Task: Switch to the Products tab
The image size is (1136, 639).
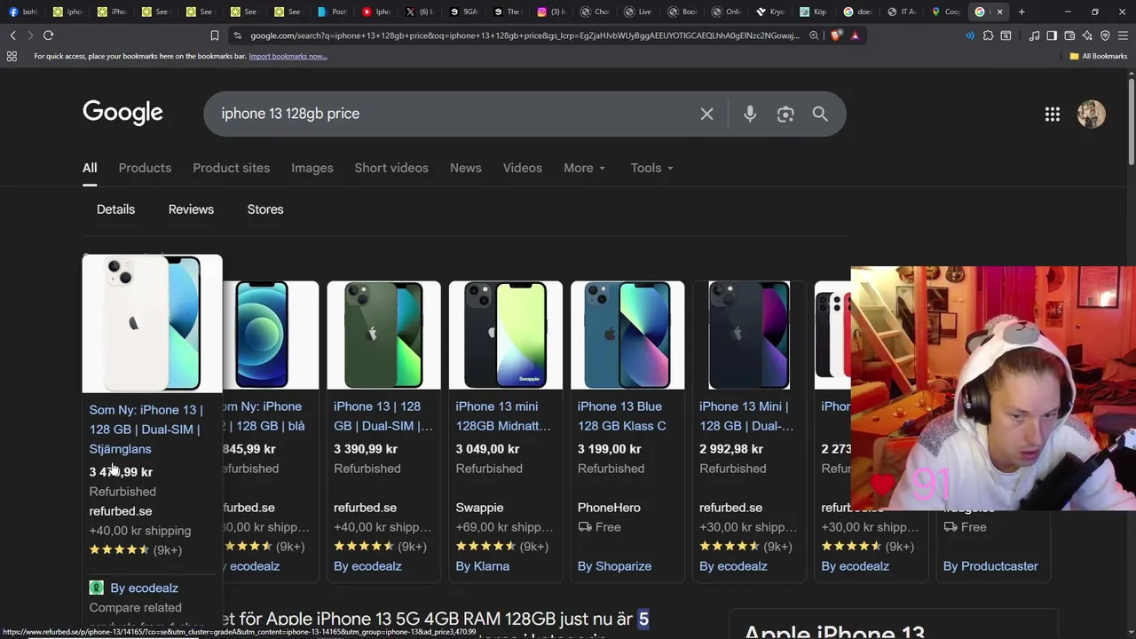Action: tap(145, 168)
